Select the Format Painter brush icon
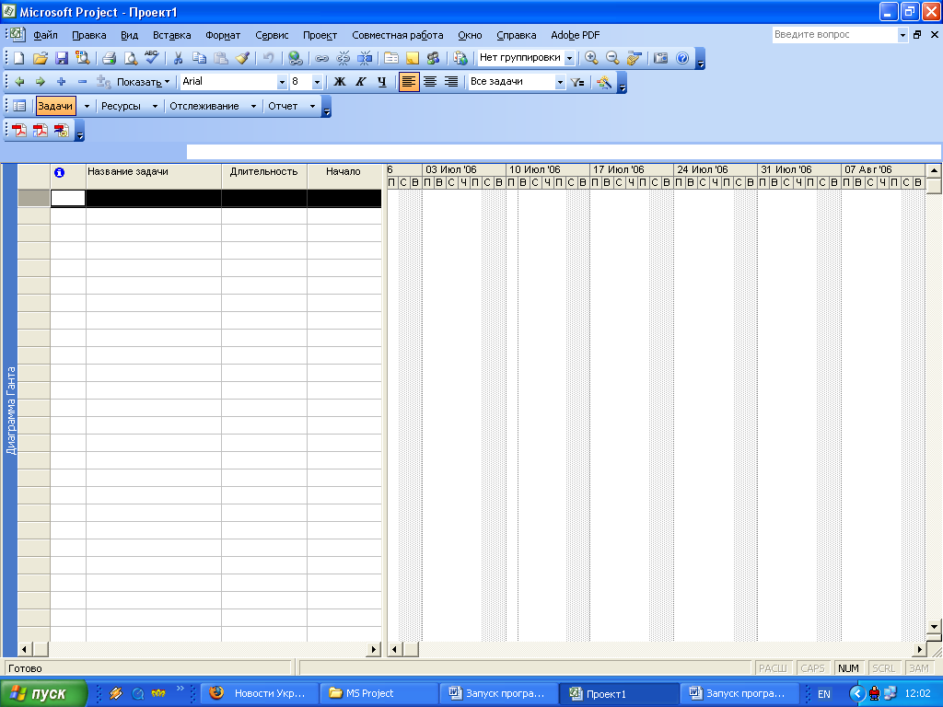Image resolution: width=943 pixels, height=707 pixels. (242, 58)
